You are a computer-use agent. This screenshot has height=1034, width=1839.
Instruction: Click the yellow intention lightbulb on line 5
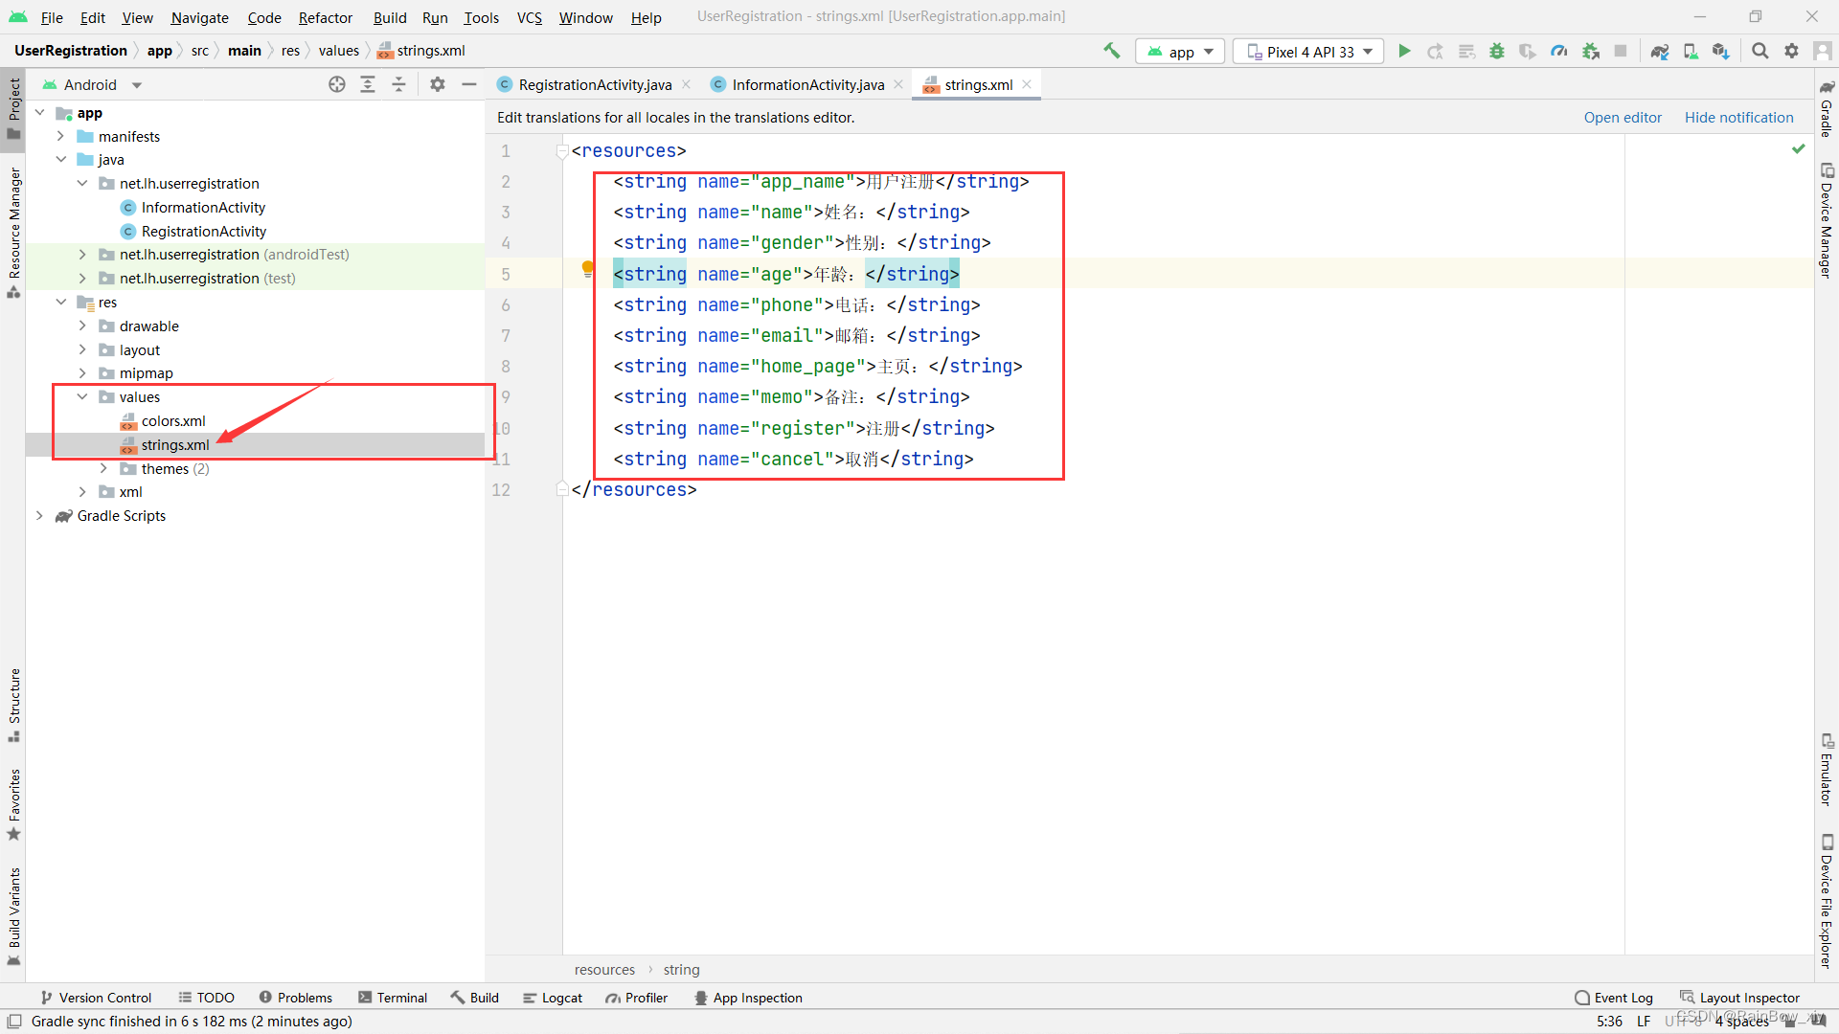tap(588, 269)
